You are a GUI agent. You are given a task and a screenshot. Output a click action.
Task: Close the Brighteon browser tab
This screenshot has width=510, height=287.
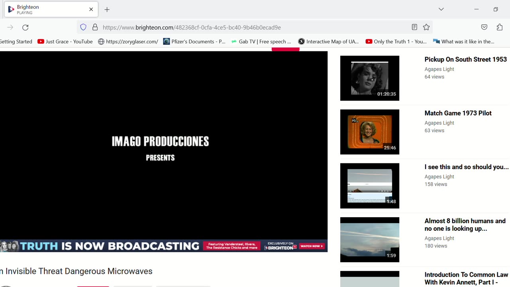coord(91,9)
